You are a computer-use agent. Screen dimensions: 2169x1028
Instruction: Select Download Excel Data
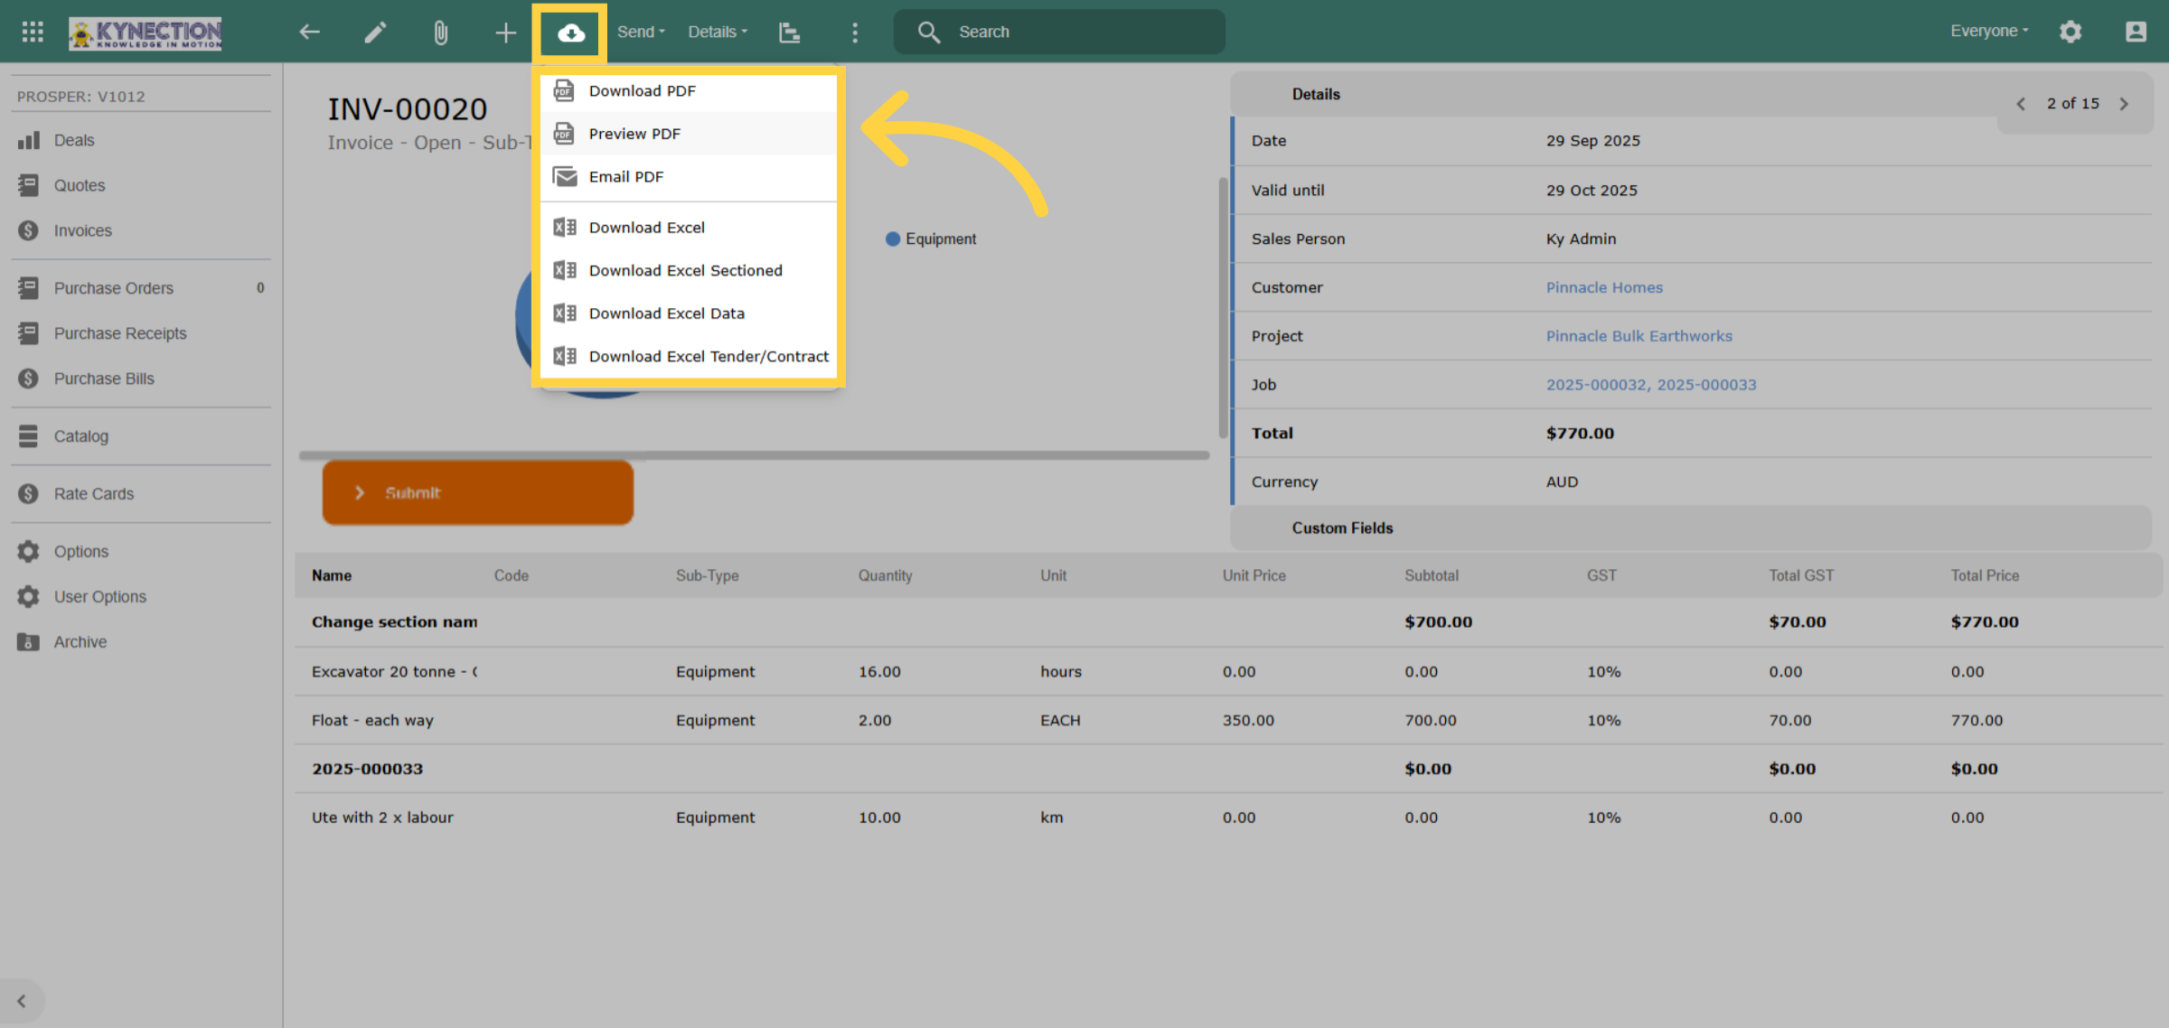click(689, 313)
